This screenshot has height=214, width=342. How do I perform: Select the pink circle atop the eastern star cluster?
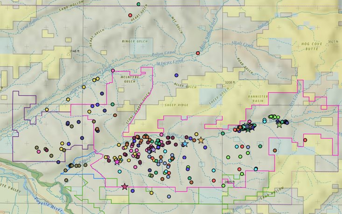[249, 122]
